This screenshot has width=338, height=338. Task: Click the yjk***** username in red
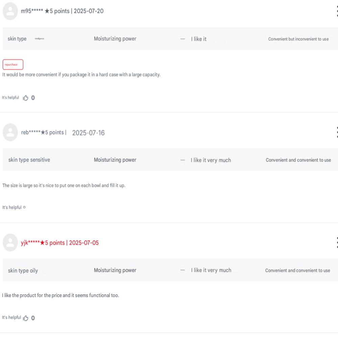[x=31, y=243]
